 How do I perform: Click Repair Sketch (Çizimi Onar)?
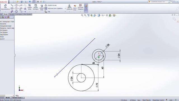pyautogui.click(x=75, y=8)
